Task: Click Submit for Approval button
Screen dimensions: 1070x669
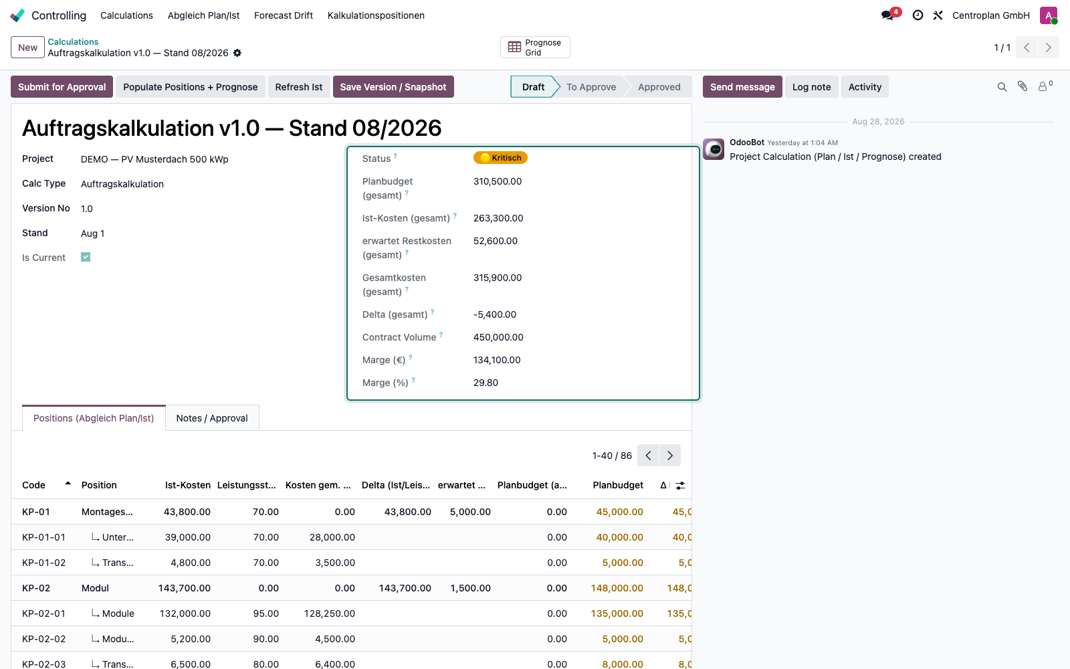Action: [x=62, y=87]
